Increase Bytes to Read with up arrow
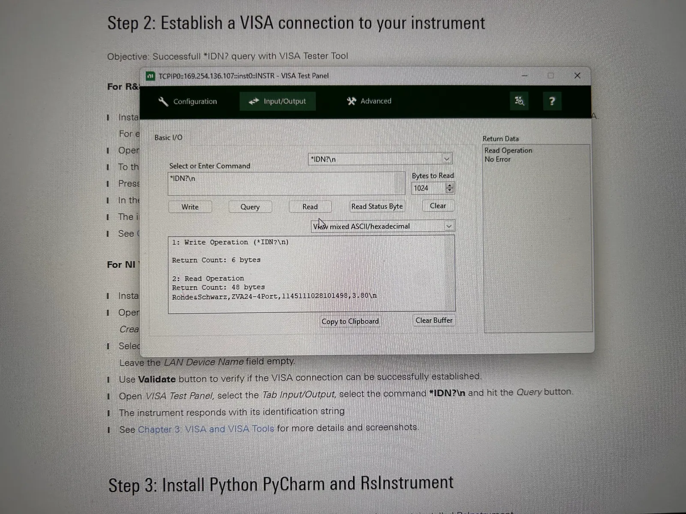Image resolution: width=686 pixels, height=514 pixels. 449,185
